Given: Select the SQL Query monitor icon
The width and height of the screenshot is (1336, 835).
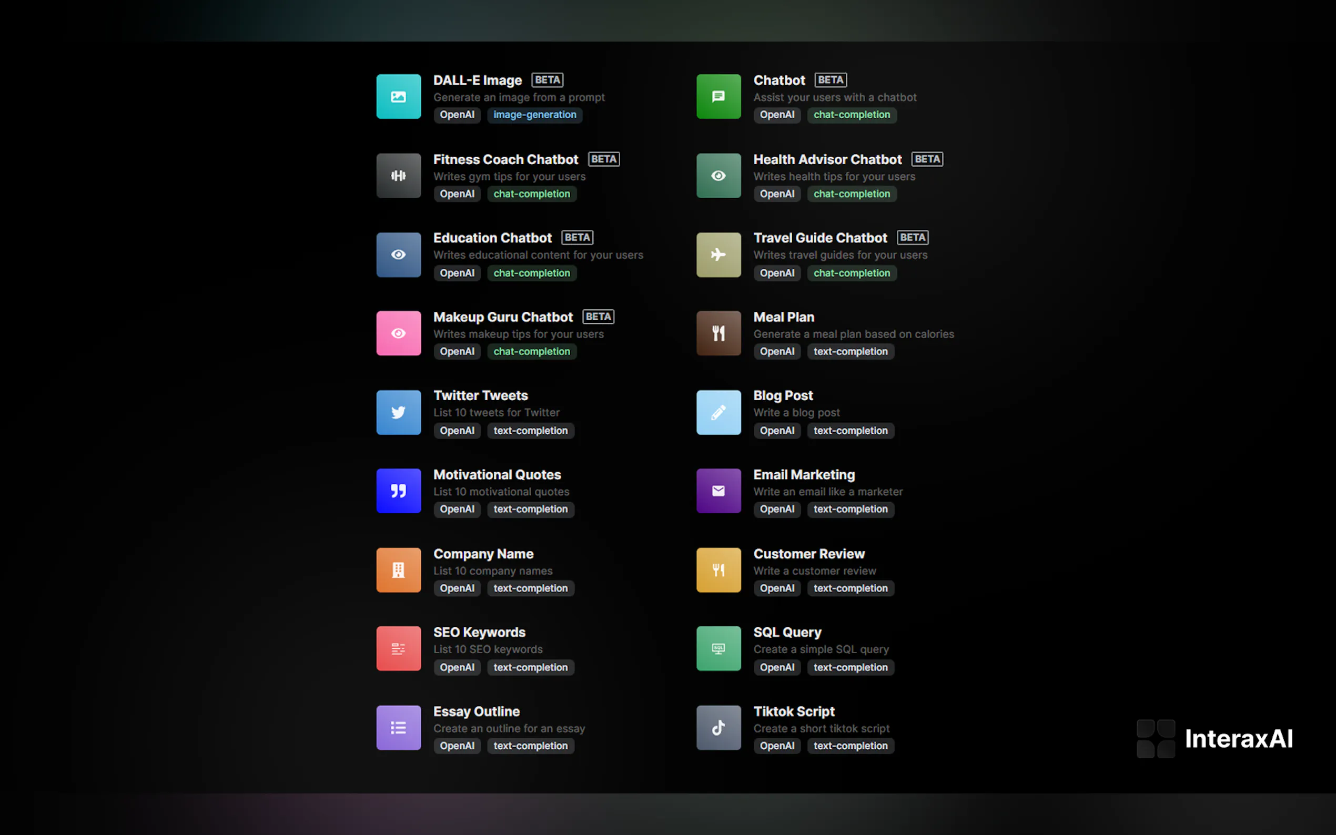Looking at the screenshot, I should tap(718, 648).
